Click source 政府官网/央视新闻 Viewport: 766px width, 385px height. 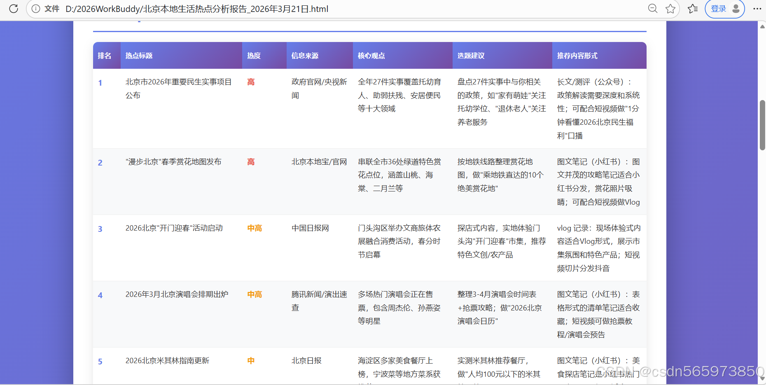(x=319, y=89)
